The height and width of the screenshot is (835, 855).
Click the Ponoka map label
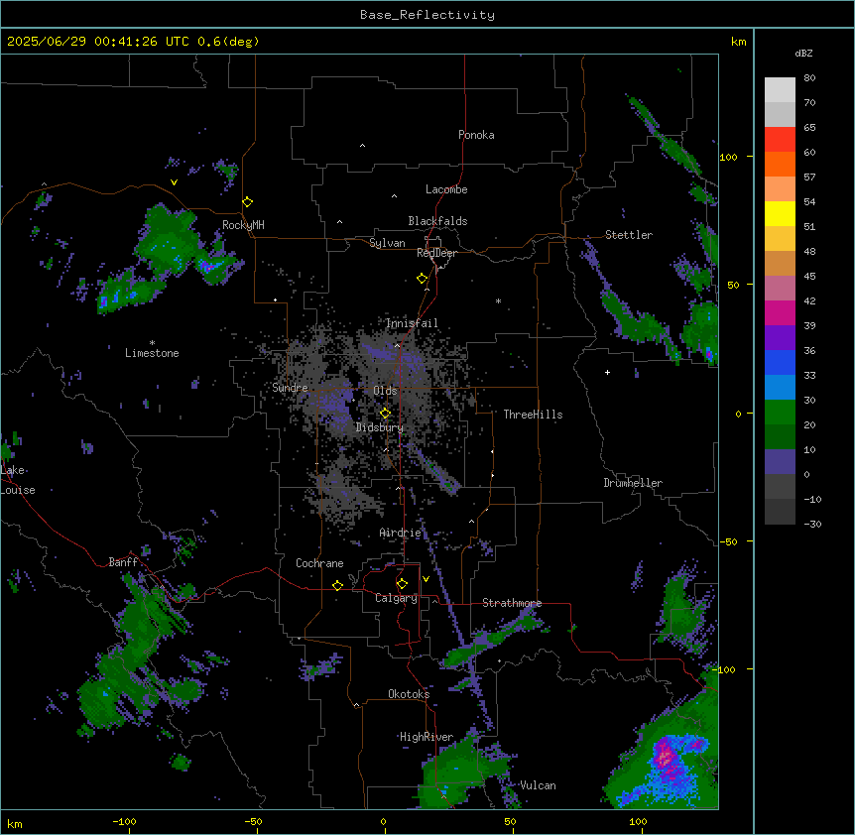[x=476, y=135]
